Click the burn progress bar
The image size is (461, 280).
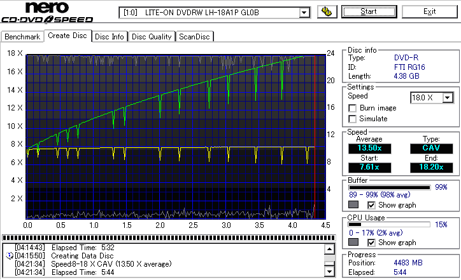(169, 237)
